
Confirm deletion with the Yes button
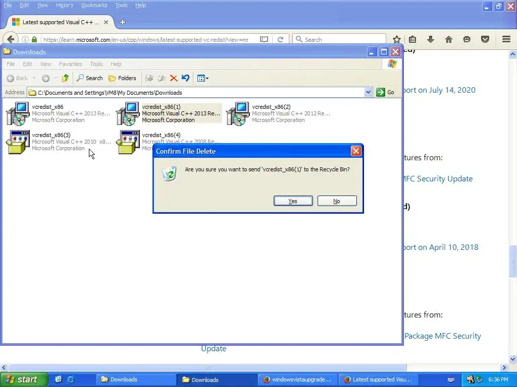point(293,201)
